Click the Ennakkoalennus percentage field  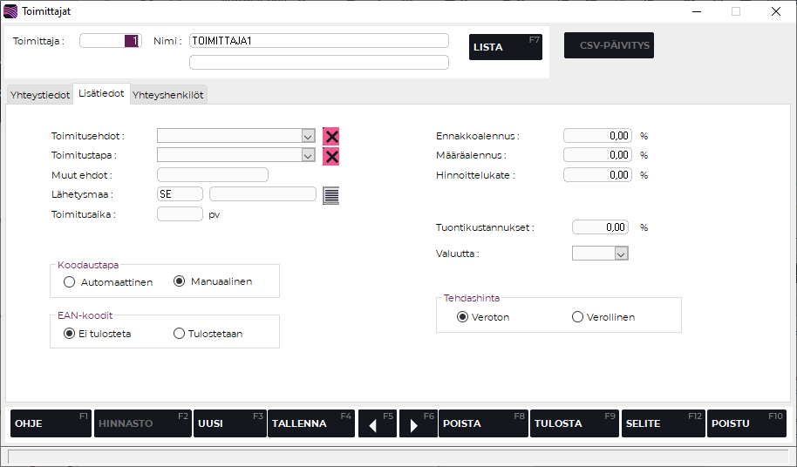pyautogui.click(x=597, y=136)
